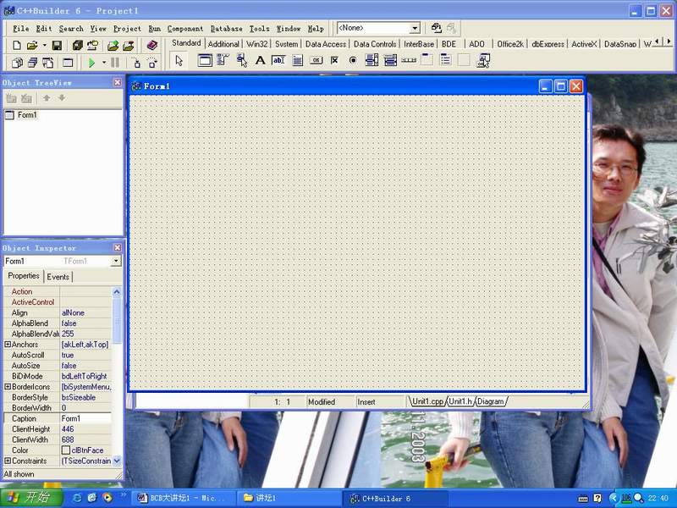Select the ScrollBar component icon
This screenshot has height=508, width=677.
coord(409,60)
